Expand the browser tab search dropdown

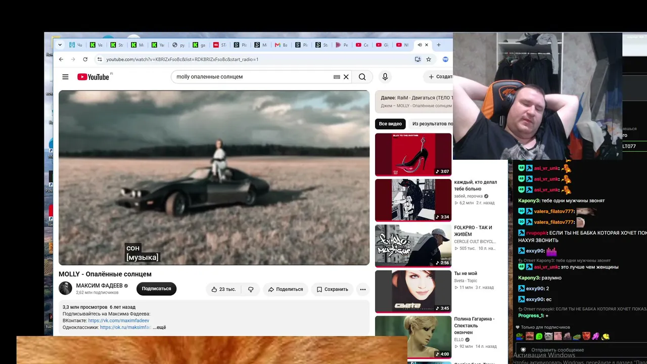coord(60,45)
